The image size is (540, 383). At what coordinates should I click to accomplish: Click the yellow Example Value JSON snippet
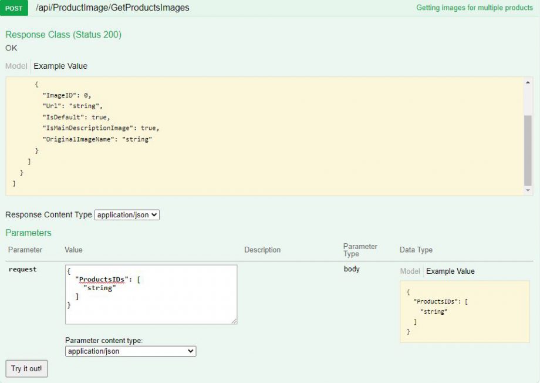coord(464,312)
